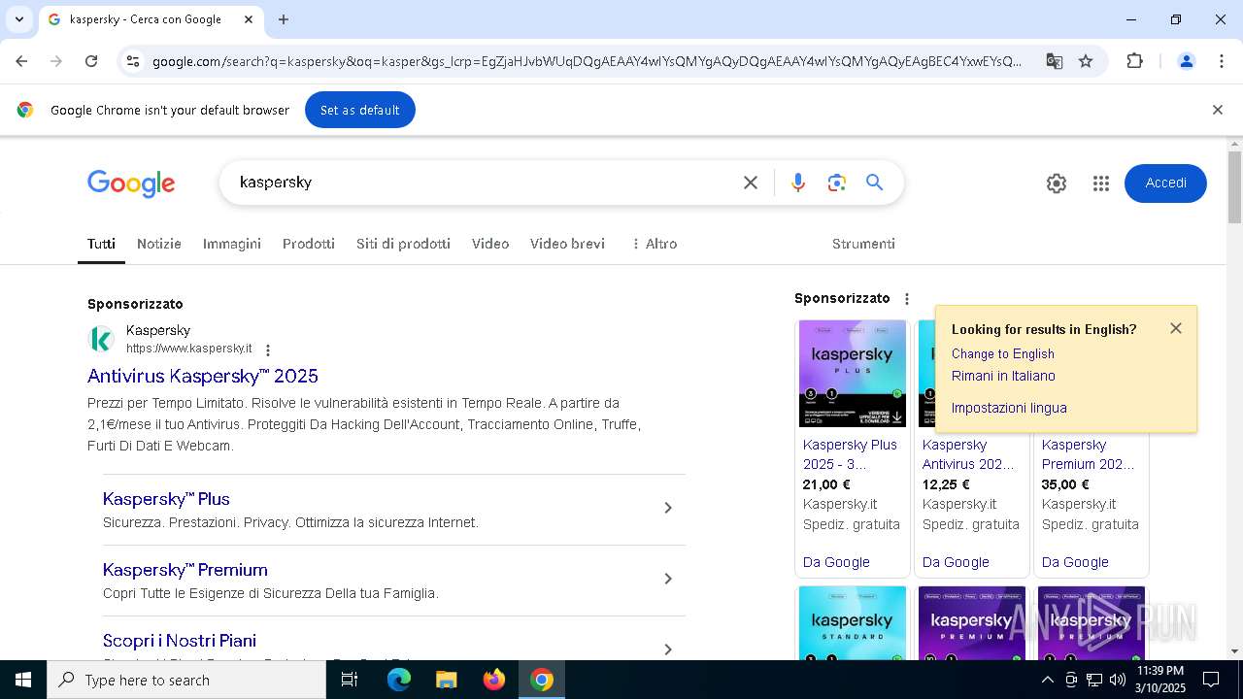The image size is (1243, 699).
Task: Open the Windows Start menu
Action: [23, 680]
